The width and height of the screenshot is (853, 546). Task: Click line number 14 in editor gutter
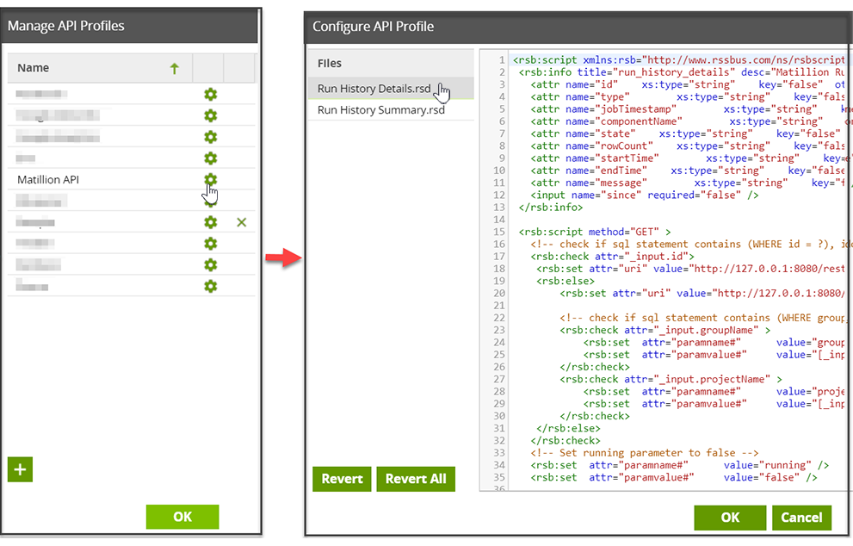point(499,220)
